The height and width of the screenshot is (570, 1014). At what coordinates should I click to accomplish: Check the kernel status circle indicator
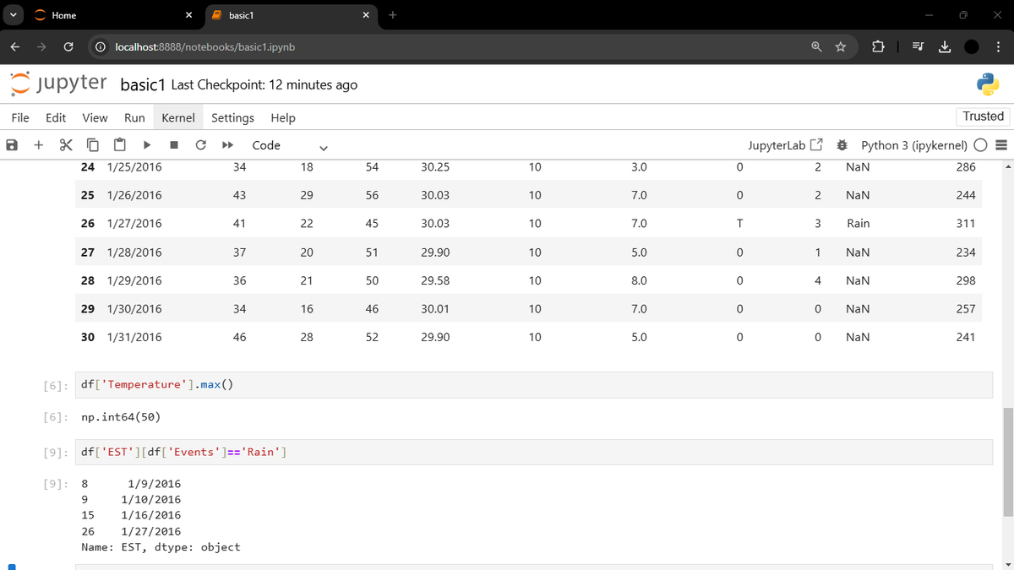pyautogui.click(x=981, y=145)
